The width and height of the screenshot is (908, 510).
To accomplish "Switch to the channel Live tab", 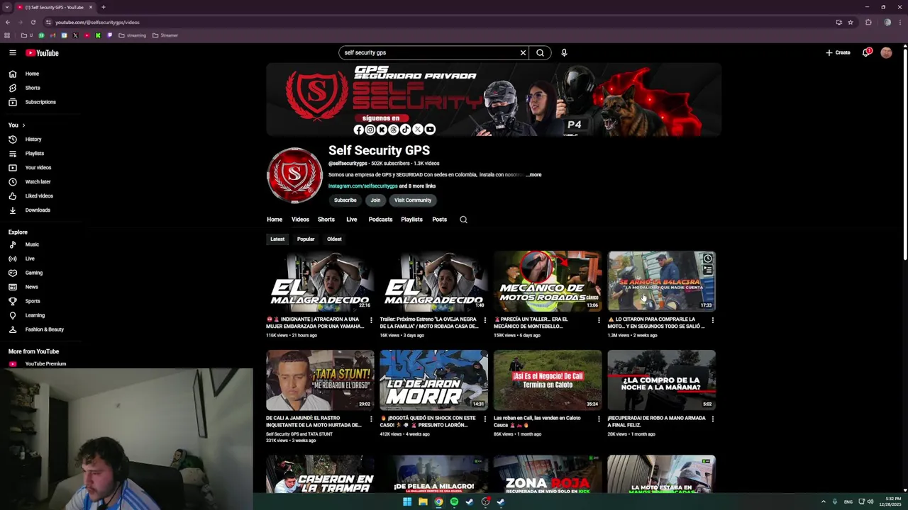I will click(352, 220).
